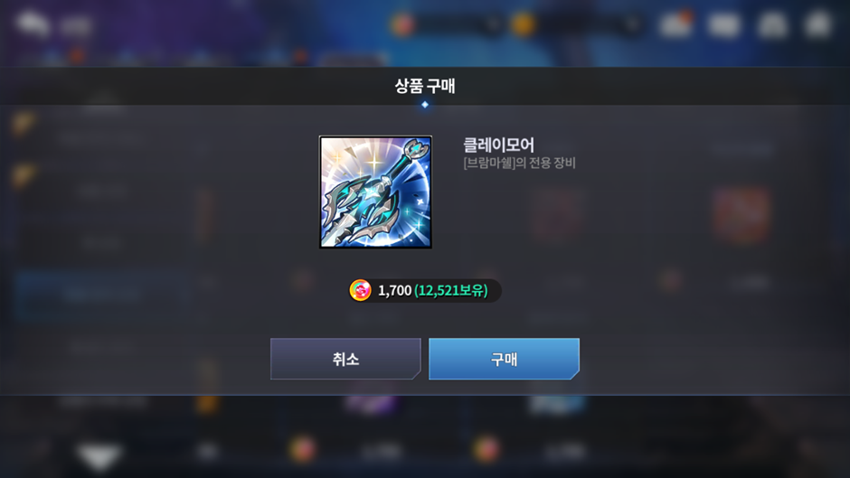Click the blurred red shop item on right
The image size is (850, 478).
(x=741, y=215)
